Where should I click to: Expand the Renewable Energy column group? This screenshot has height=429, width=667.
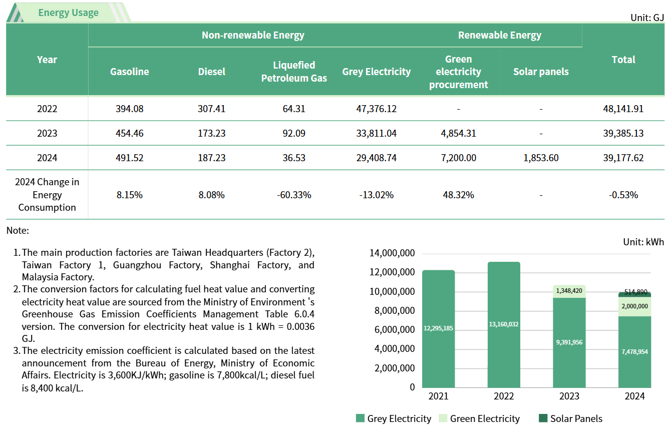(x=499, y=35)
